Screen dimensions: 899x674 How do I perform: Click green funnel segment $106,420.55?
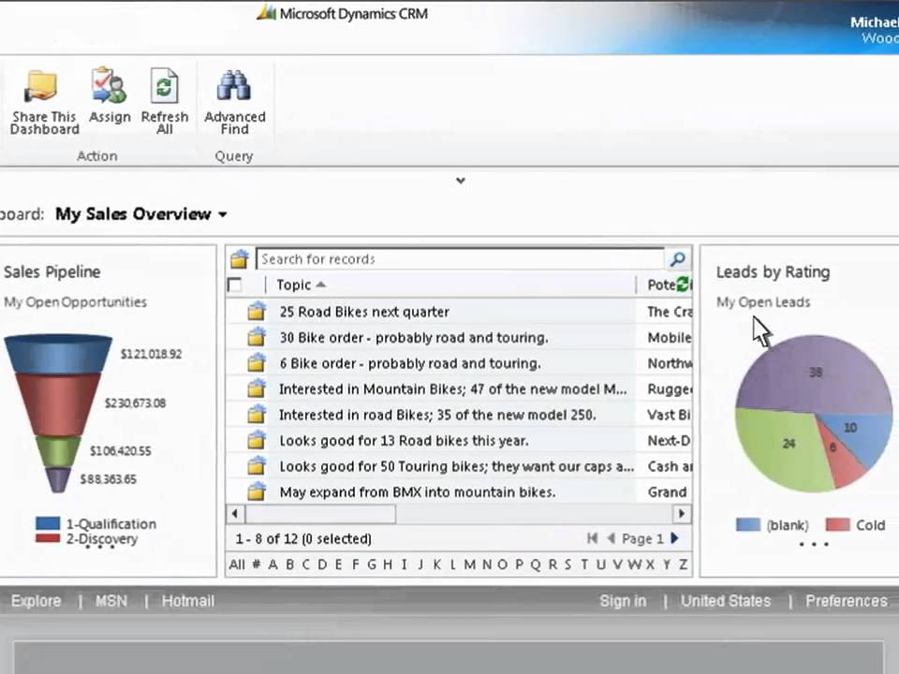[x=58, y=451]
